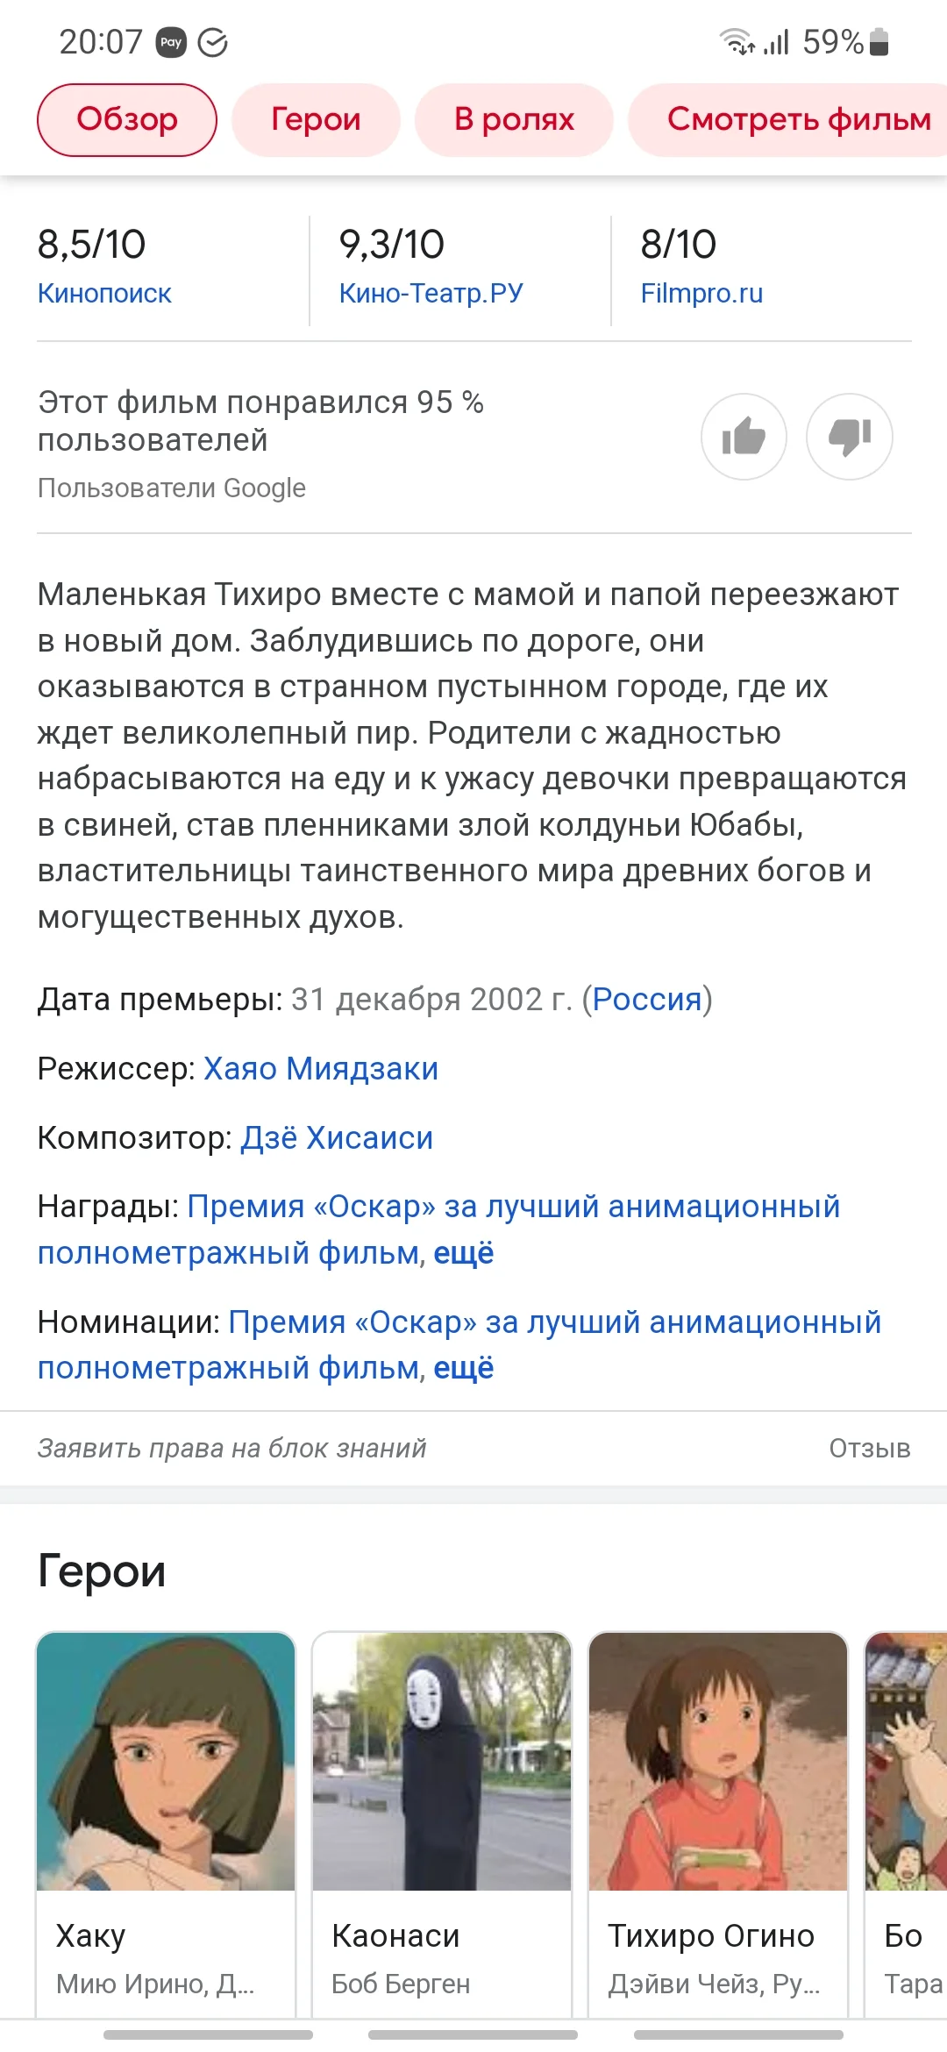Tap the reminder checkmark icon in the status bar
This screenshot has width=947, height=2052.
click(x=213, y=41)
